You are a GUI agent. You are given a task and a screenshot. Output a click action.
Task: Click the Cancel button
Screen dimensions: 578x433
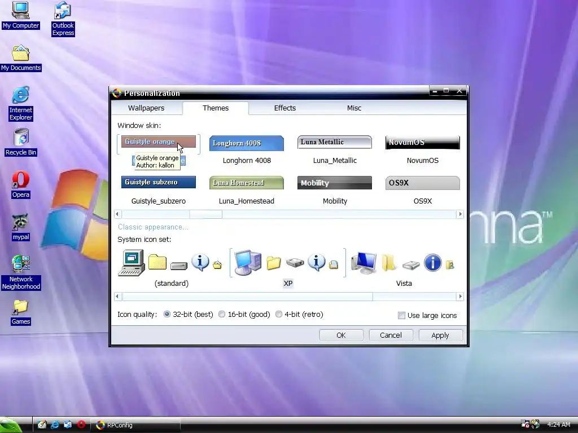(391, 335)
